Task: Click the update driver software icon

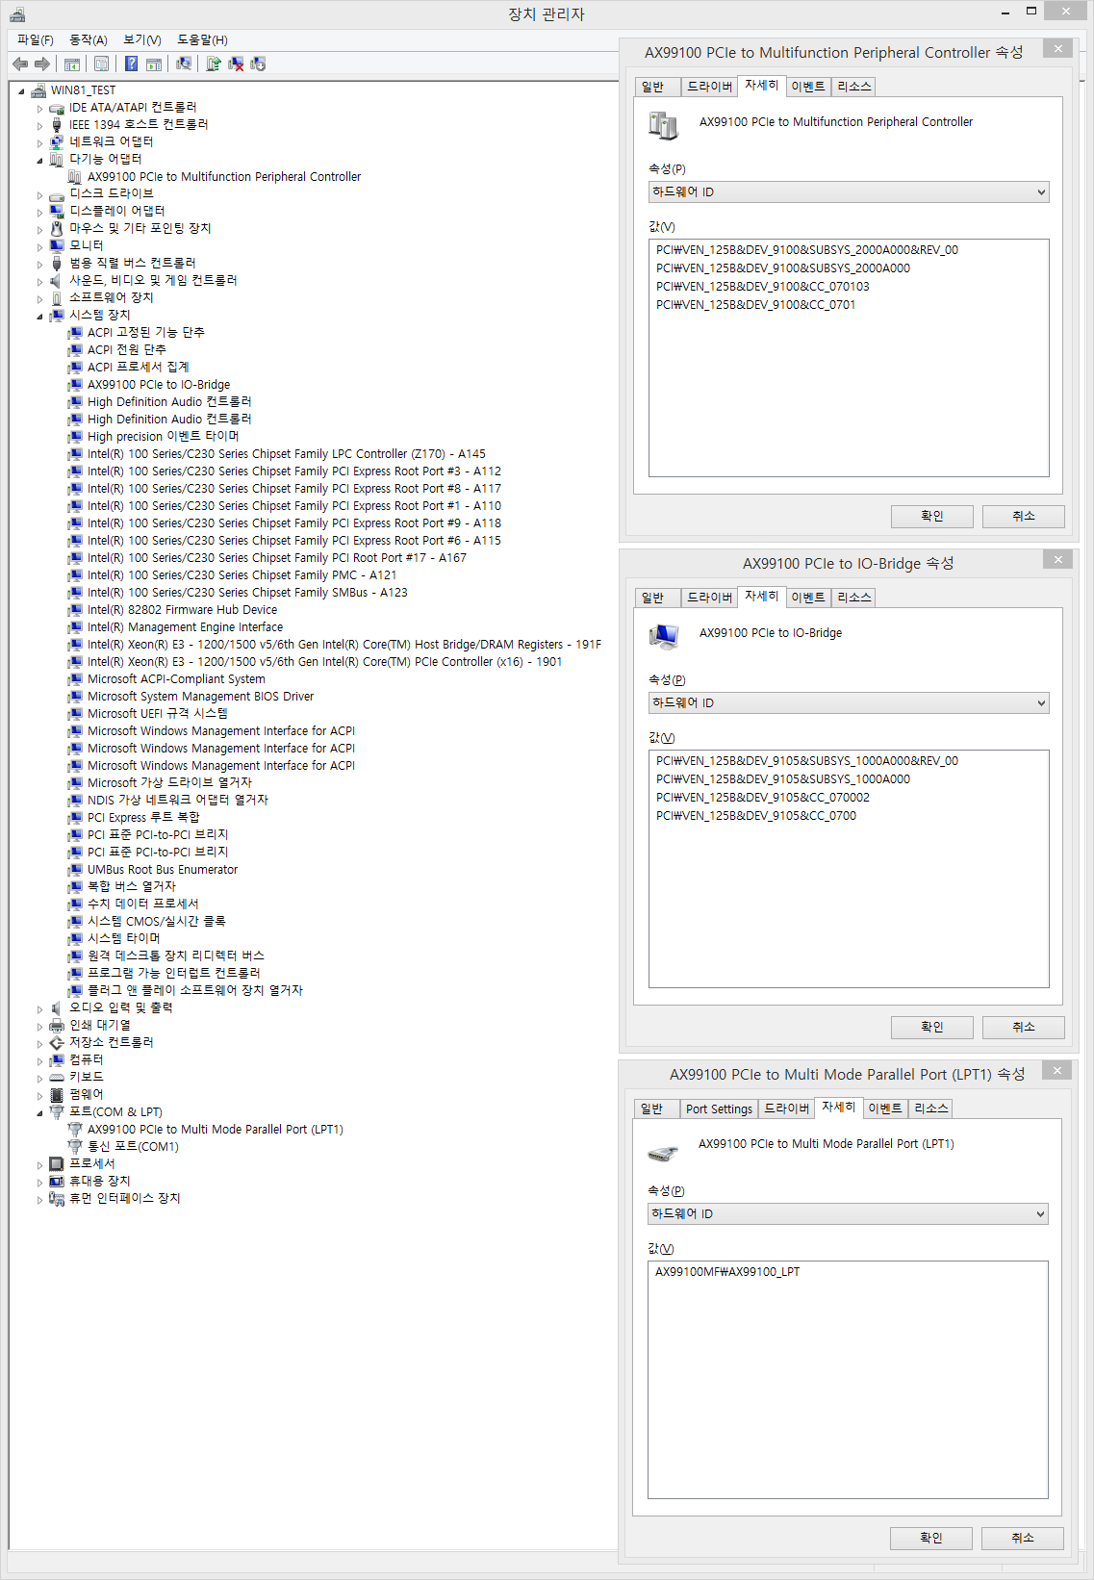Action: coord(214,64)
